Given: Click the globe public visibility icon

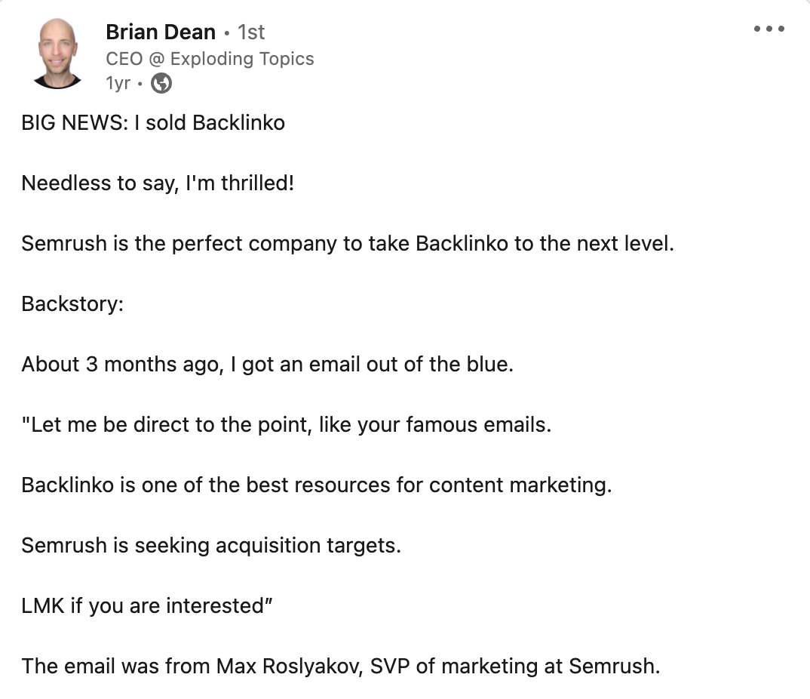Looking at the screenshot, I should tap(161, 83).
